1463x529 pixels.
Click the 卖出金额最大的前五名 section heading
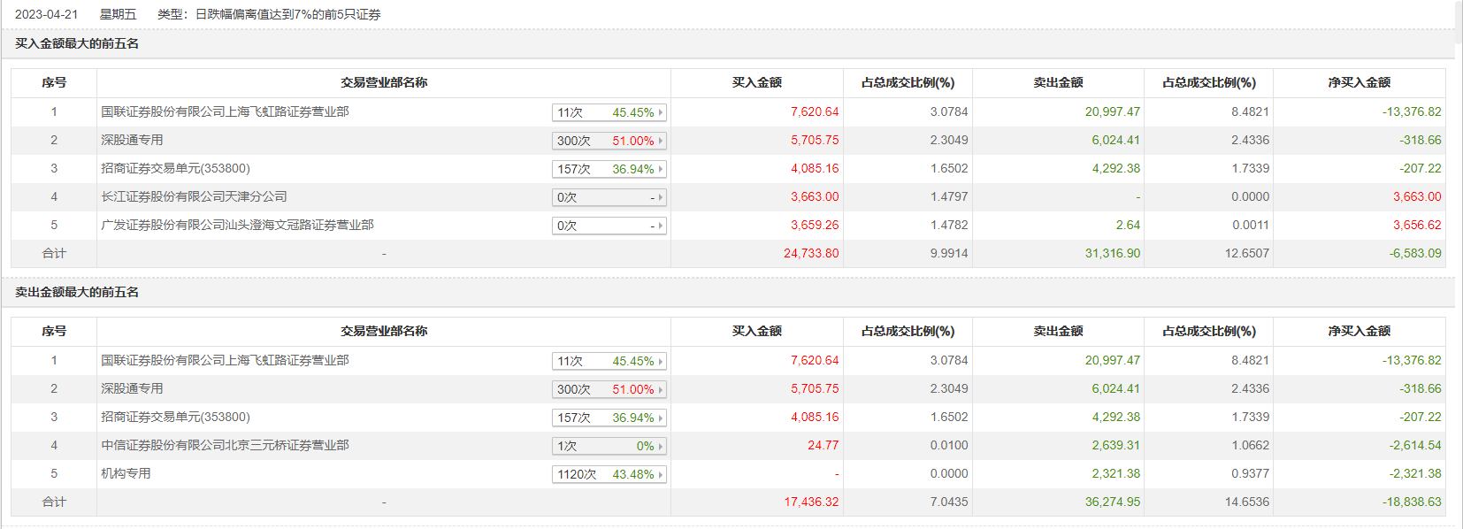tap(77, 292)
